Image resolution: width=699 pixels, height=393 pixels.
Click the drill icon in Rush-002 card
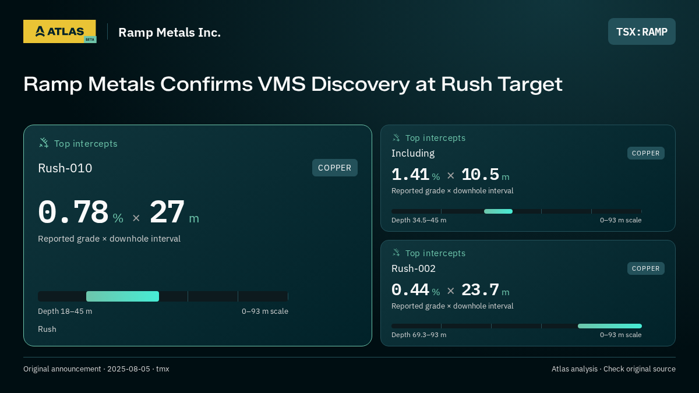(x=396, y=253)
